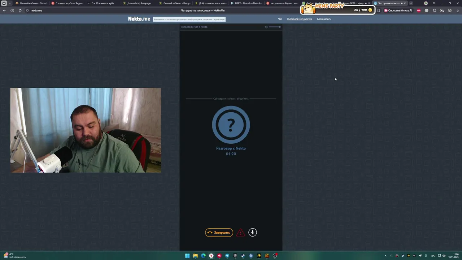Switch to Личный кабинет - Comet tab
This screenshot has height=260, width=462.
(x=31, y=3)
